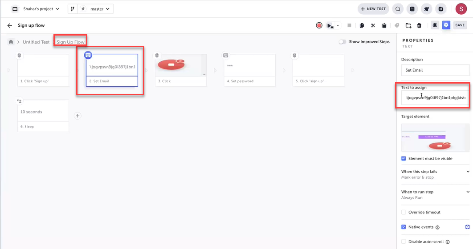Go to home breadcrumb icon
473x249 pixels.
pyautogui.click(x=11, y=42)
